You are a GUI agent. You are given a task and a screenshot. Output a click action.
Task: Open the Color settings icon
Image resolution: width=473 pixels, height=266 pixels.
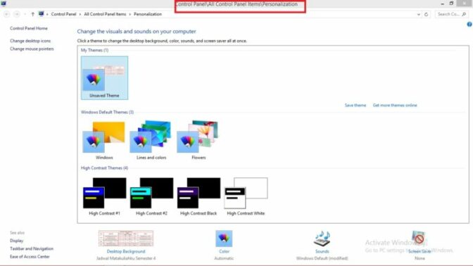coord(224,239)
